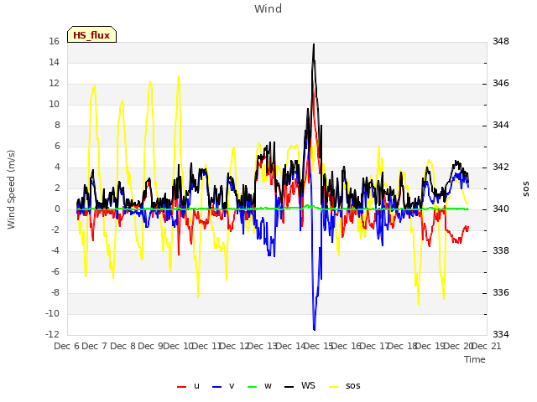Toggle the w series legend entry
Screen dimensions: 537x402
click(259, 386)
